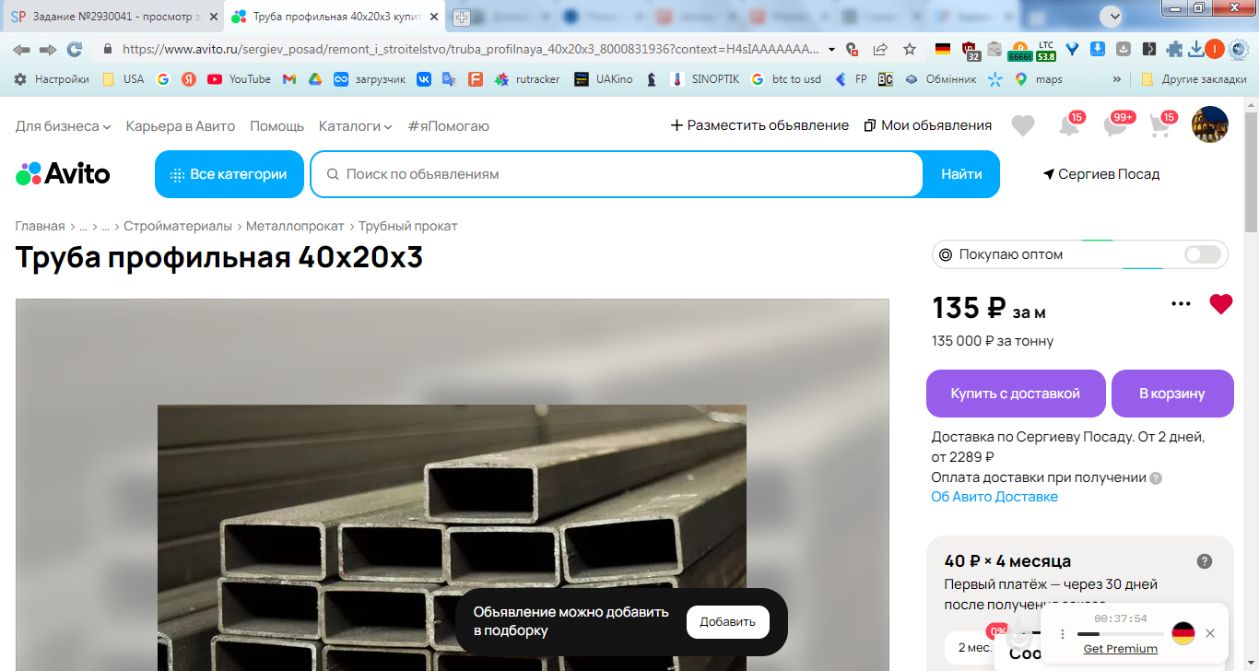The width and height of the screenshot is (1259, 671).
Task: Open the address bar dropdown arrow
Action: [x=832, y=49]
